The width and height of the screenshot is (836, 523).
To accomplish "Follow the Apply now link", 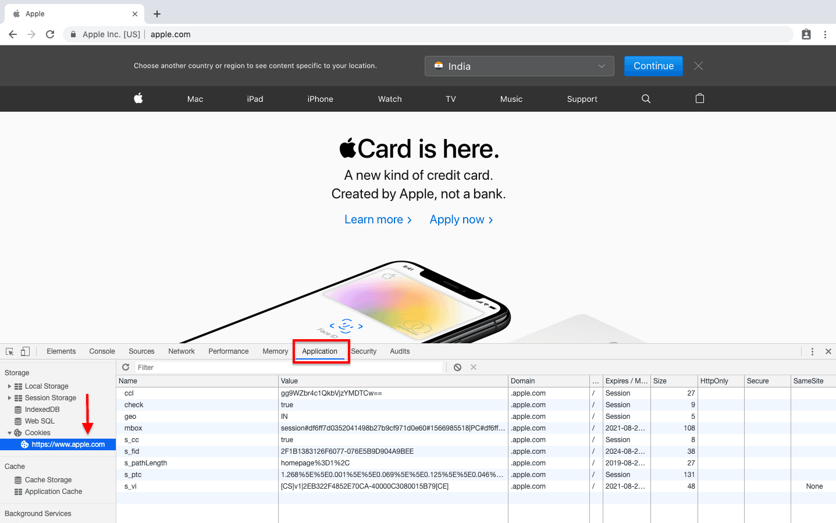I will (461, 219).
